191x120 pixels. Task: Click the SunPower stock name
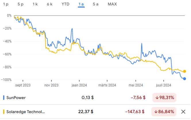[x=16, y=98]
